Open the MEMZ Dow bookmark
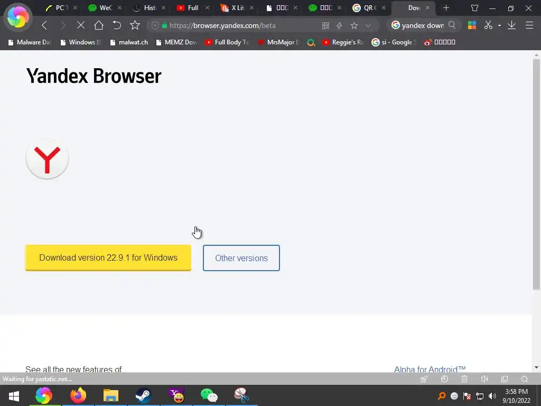The height and width of the screenshot is (406, 541). pyautogui.click(x=176, y=42)
